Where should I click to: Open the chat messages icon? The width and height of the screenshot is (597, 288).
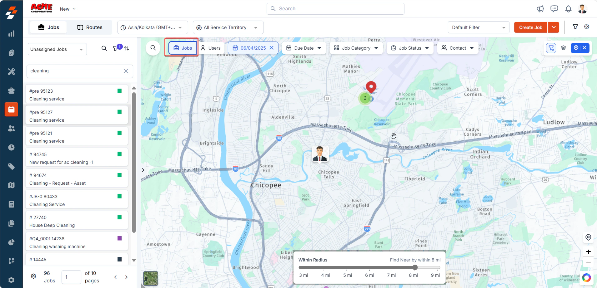(x=554, y=9)
